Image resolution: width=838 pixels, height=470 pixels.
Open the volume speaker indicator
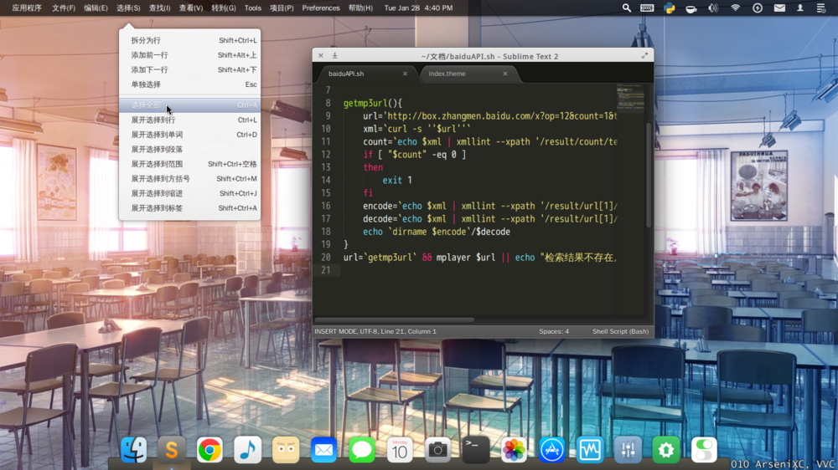point(713,8)
